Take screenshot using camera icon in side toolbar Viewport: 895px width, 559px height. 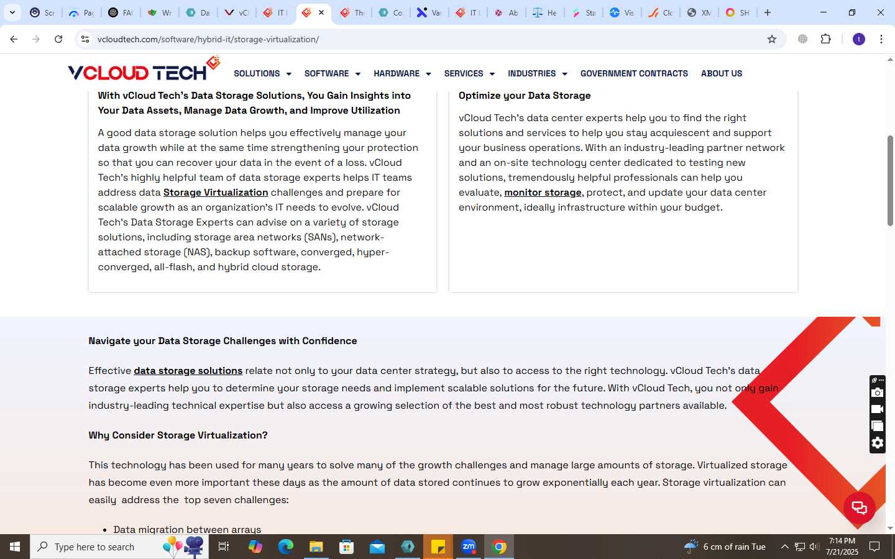point(877,393)
